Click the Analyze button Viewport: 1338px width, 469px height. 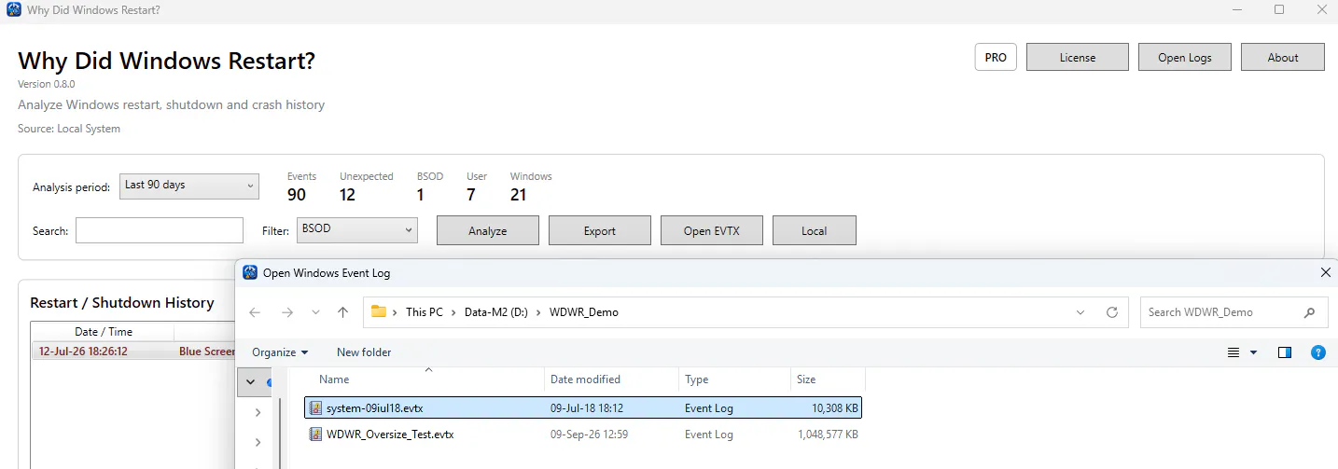[x=488, y=230]
